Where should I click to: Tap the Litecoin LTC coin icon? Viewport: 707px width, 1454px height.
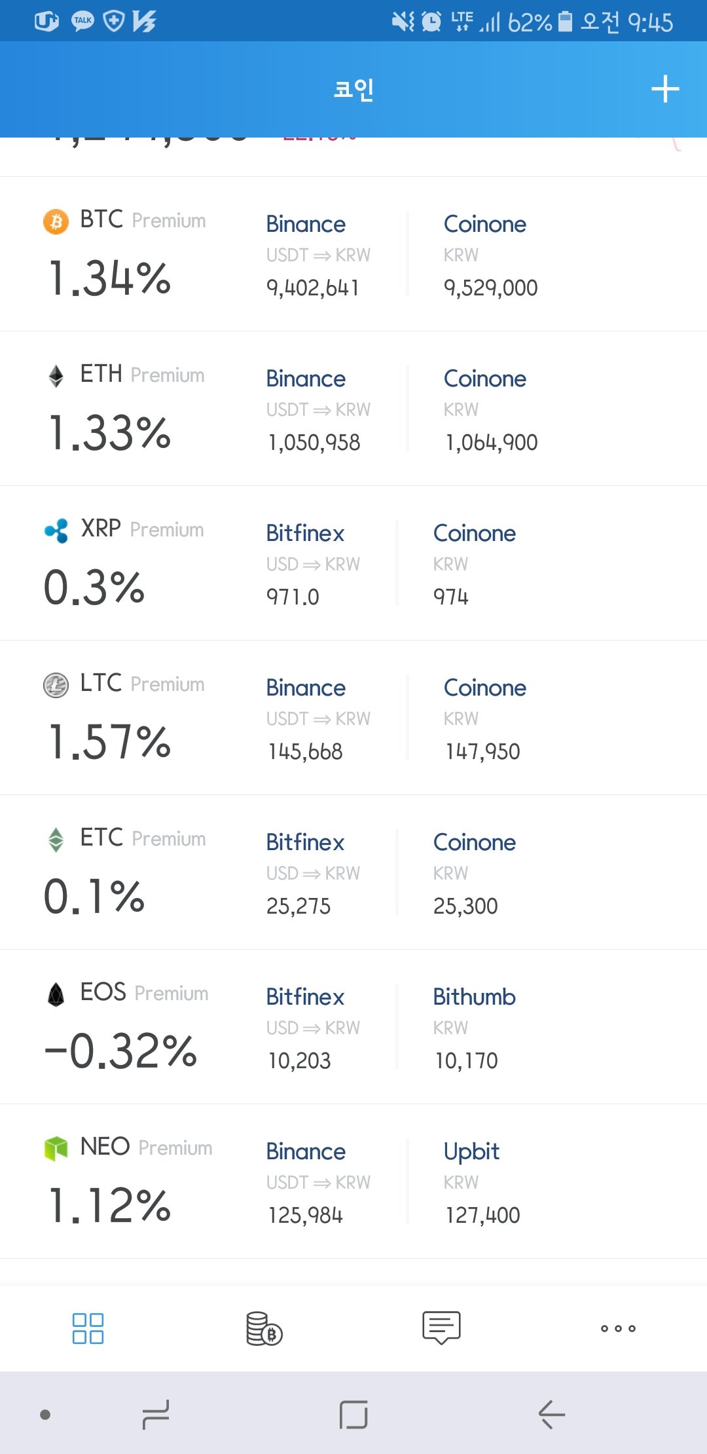tap(56, 685)
